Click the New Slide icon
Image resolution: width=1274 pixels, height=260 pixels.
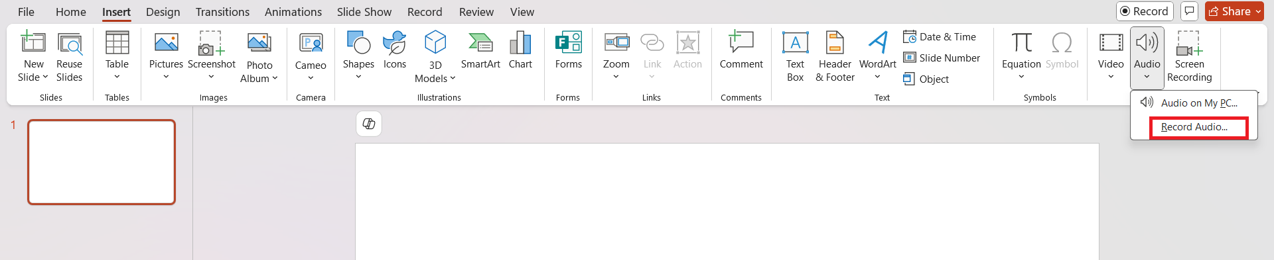point(33,42)
